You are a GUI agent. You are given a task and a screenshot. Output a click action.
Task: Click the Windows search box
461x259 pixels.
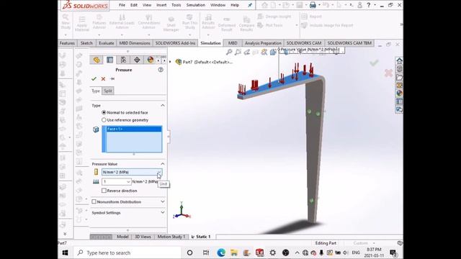click(127, 253)
